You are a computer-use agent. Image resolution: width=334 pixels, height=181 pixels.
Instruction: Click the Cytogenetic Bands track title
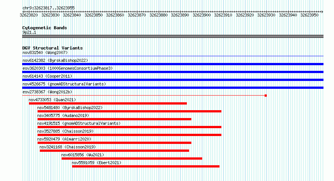click(45, 28)
